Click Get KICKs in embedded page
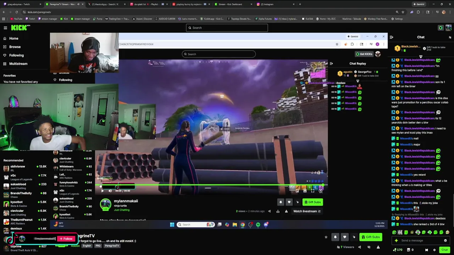 tap(364, 54)
